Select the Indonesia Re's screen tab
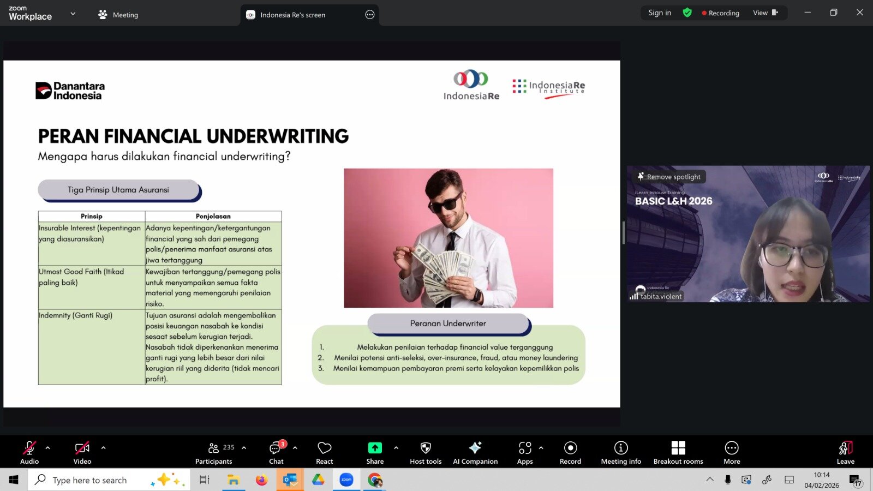This screenshot has width=873, height=491. (x=292, y=15)
